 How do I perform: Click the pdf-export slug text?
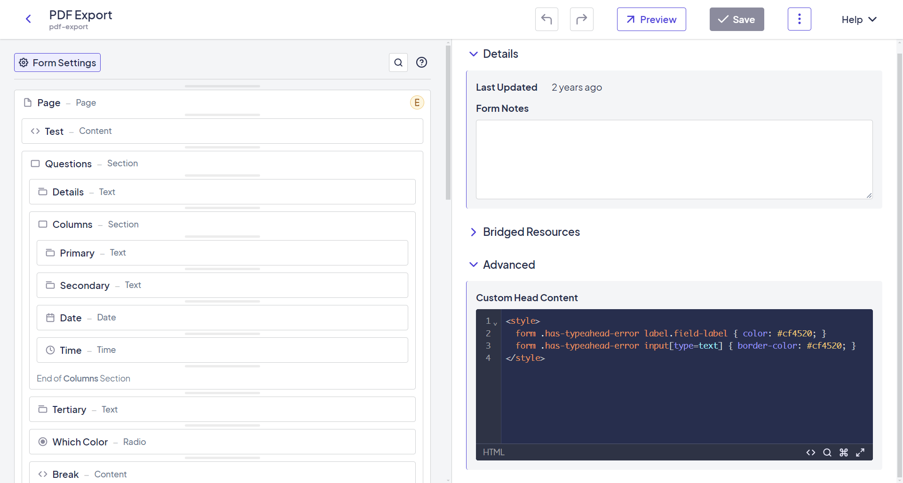pos(69,27)
